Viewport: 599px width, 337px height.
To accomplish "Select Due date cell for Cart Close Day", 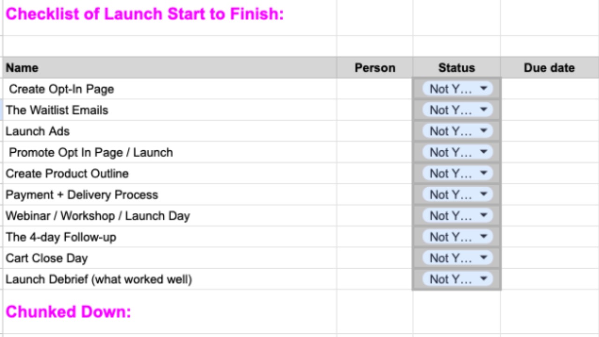I will [x=549, y=258].
